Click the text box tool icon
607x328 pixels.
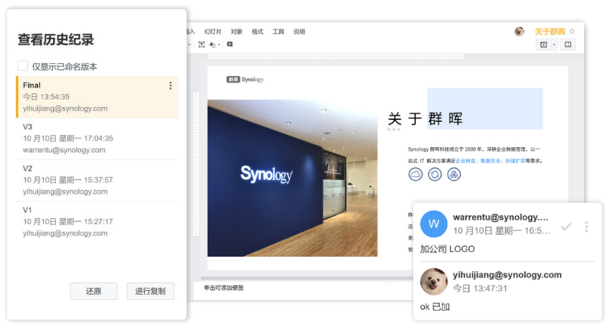pyautogui.click(x=201, y=45)
